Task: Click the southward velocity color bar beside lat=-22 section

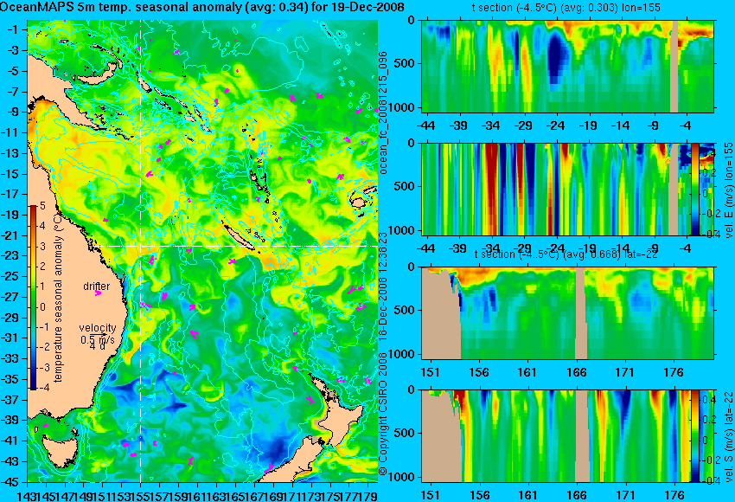Action: point(695,435)
